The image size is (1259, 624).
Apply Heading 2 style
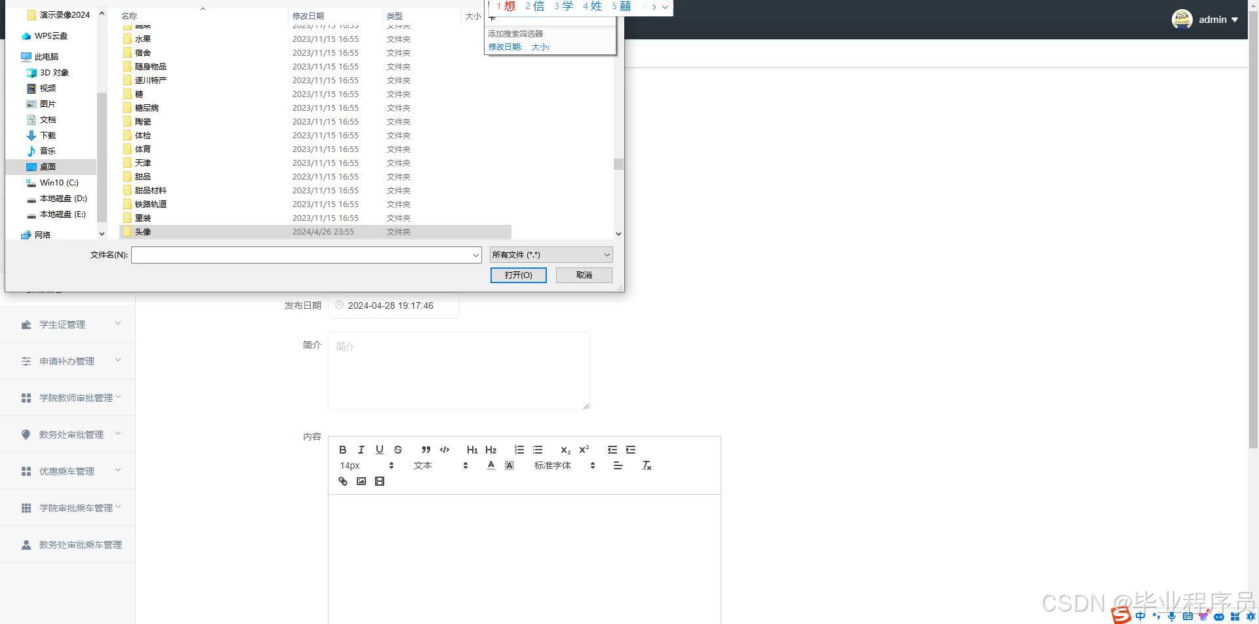point(490,450)
